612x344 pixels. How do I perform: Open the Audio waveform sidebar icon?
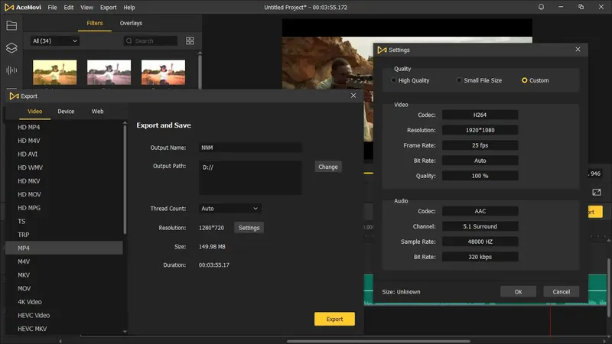[11, 70]
